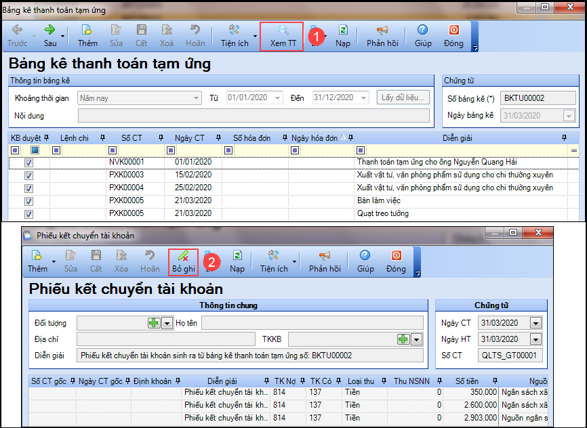Viewport: 587px width, 428px height.
Task: Click Trước arrow in Bảng kê toolbar
Action: point(17,35)
